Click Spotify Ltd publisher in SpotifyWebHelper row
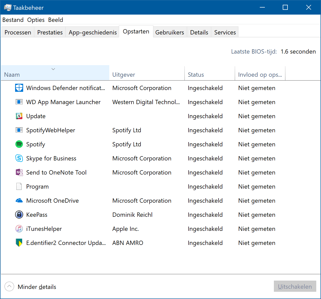This screenshot has width=321, height=299. (127, 130)
